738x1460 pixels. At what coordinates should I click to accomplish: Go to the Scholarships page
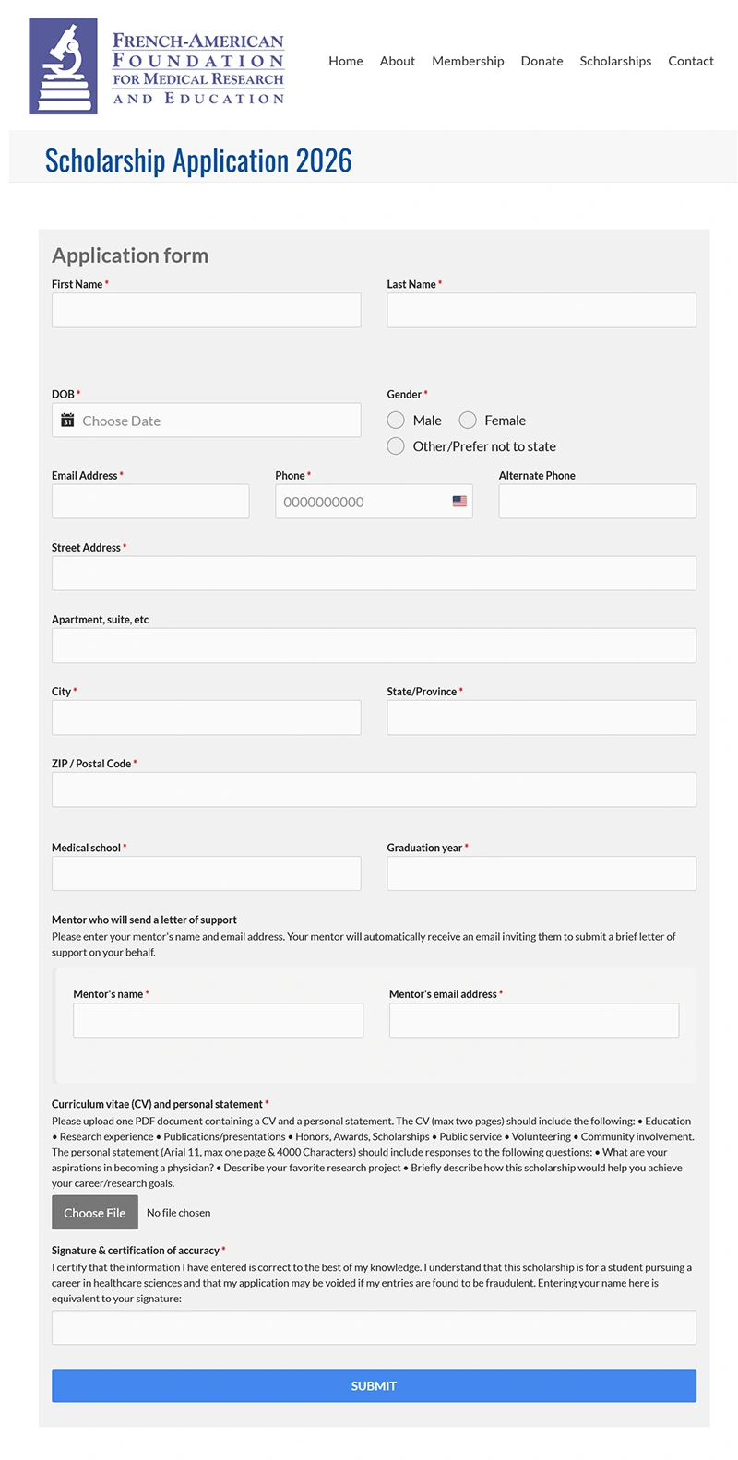615,61
